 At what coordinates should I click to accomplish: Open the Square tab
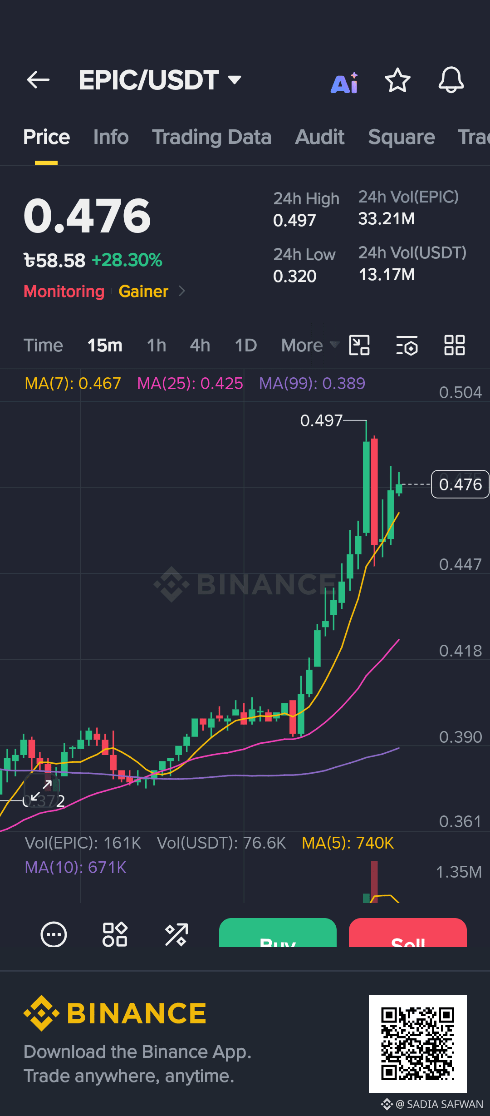click(x=401, y=137)
